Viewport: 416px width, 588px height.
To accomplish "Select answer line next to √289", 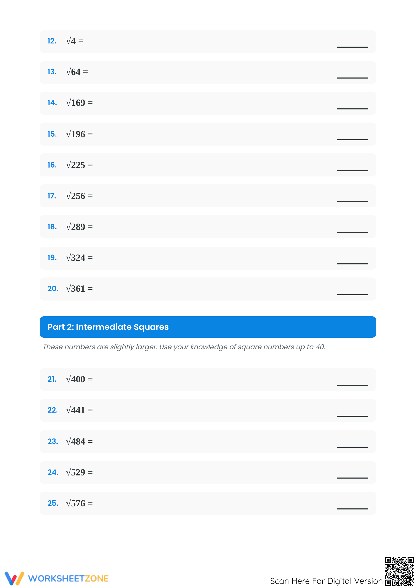I will tap(353, 232).
